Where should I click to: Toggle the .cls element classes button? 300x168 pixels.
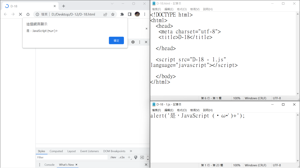click(x=122, y=157)
